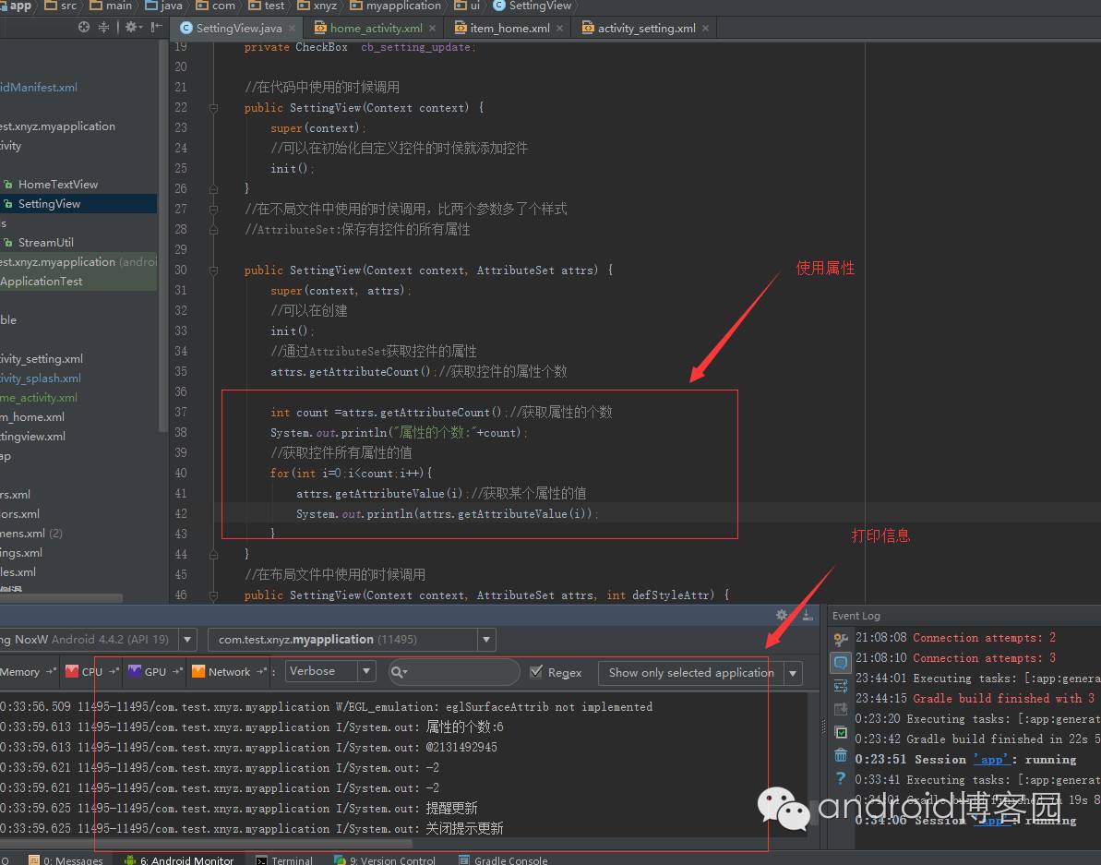Open Verbose log level dropdown
The width and height of the screenshot is (1101, 865).
click(x=330, y=671)
